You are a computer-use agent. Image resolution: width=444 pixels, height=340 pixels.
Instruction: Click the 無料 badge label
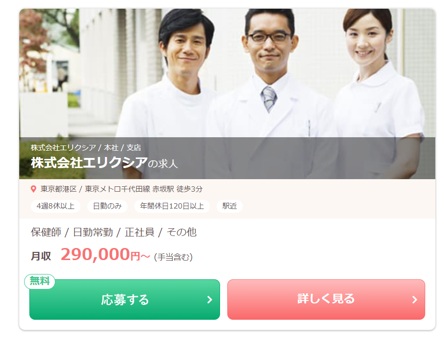[39, 281]
